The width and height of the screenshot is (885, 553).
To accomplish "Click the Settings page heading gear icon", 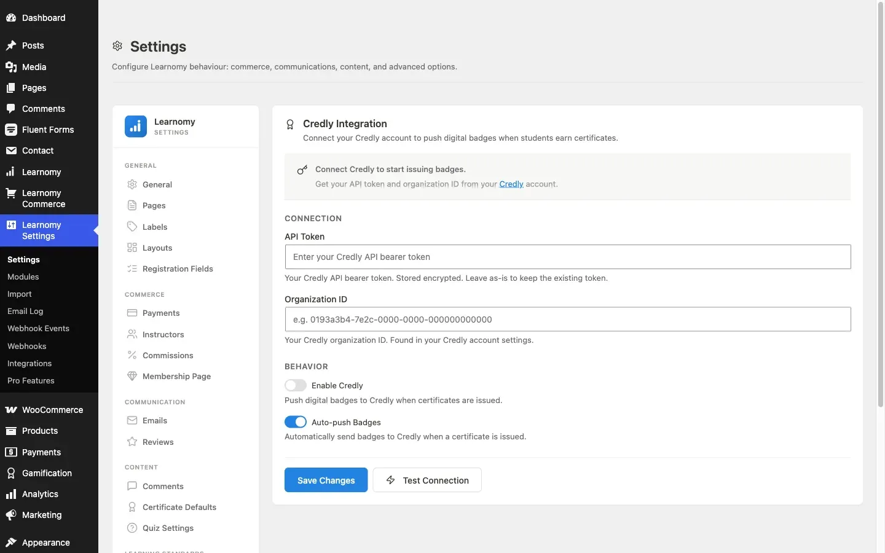I will pyautogui.click(x=117, y=46).
